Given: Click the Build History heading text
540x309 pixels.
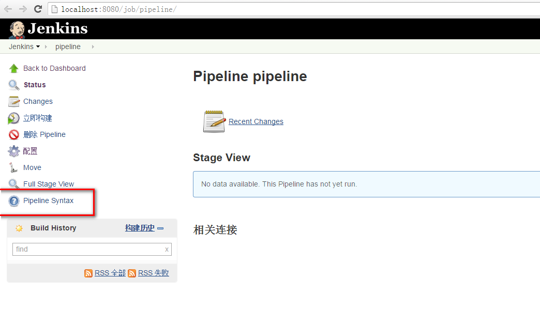Looking at the screenshot, I should click(x=53, y=228).
